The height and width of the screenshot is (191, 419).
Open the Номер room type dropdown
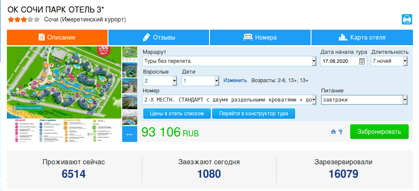point(230,100)
